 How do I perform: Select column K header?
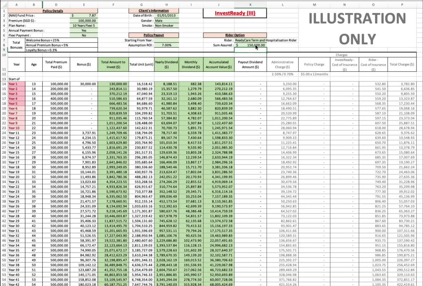click(250, 5)
